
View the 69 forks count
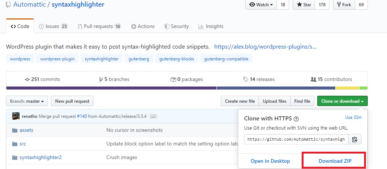(x=361, y=5)
